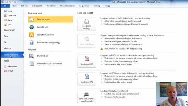Image resolution: width=188 pixels, height=106 pixels.
Task: Click text 'Krever en faksleverandør'
Action: click(x=115, y=97)
